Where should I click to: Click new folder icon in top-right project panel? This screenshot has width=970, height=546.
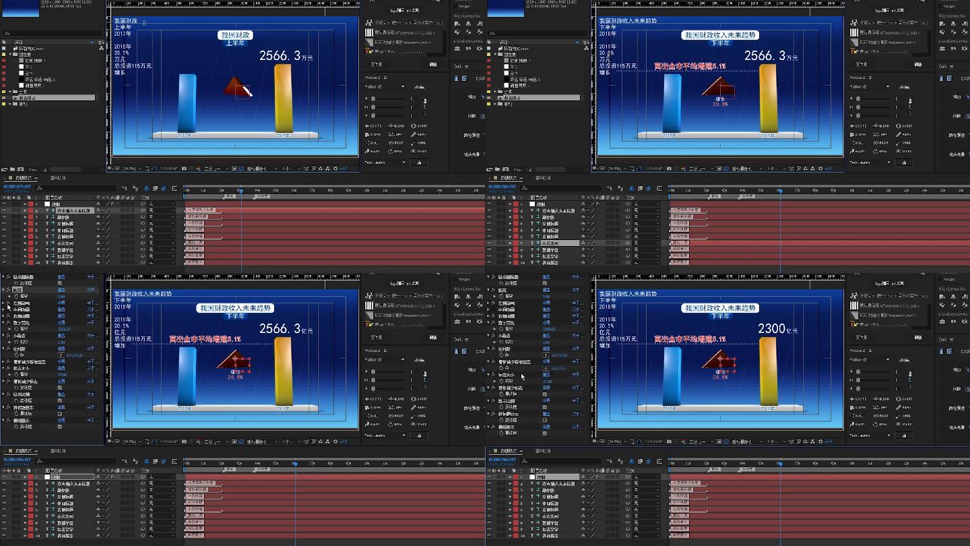497,169
